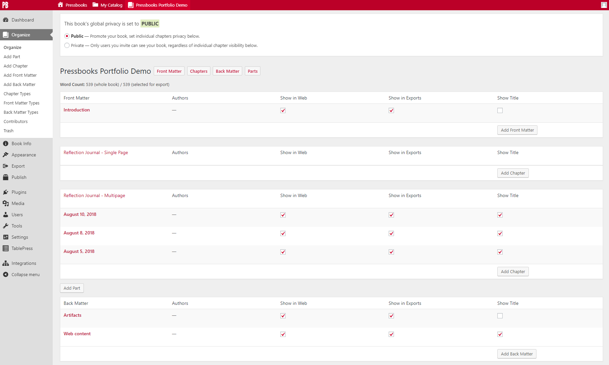This screenshot has width=609, height=365.
Task: Open Reflection Journal - Multipage part
Action: click(x=94, y=195)
